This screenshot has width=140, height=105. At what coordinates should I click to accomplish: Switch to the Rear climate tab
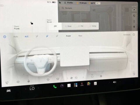[x=80, y=36]
